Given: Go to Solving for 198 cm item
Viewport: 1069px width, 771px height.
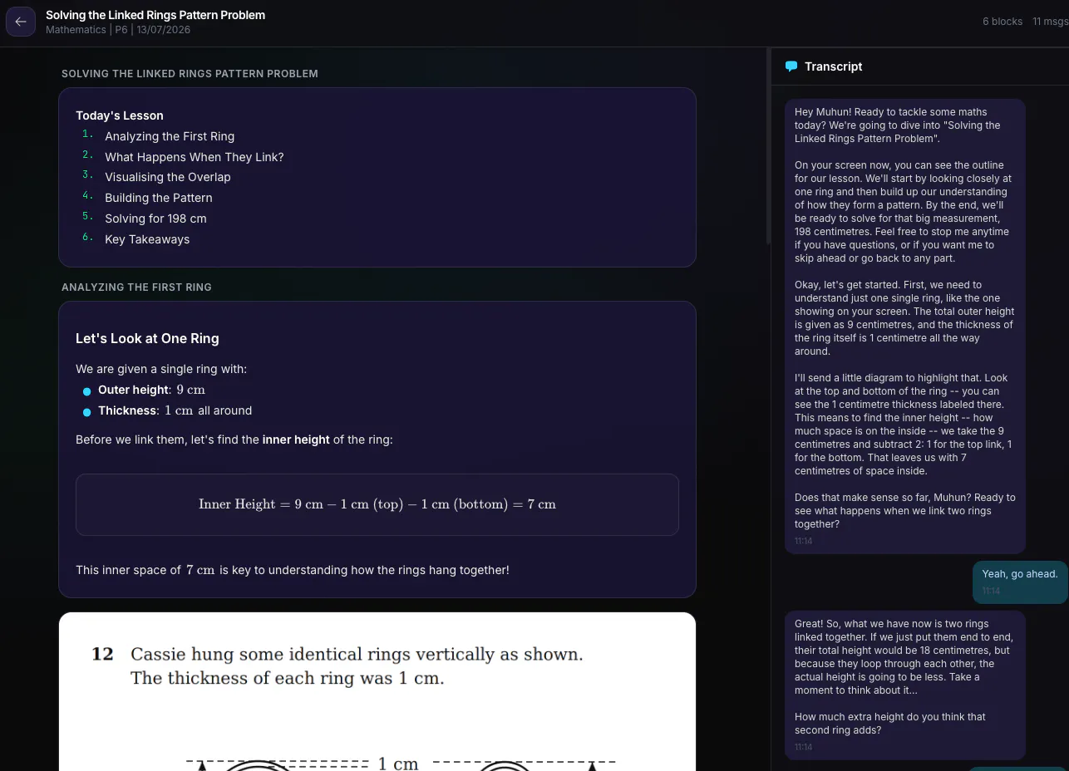Looking at the screenshot, I should 155,219.
